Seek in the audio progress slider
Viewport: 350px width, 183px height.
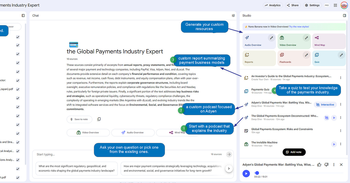299,173
